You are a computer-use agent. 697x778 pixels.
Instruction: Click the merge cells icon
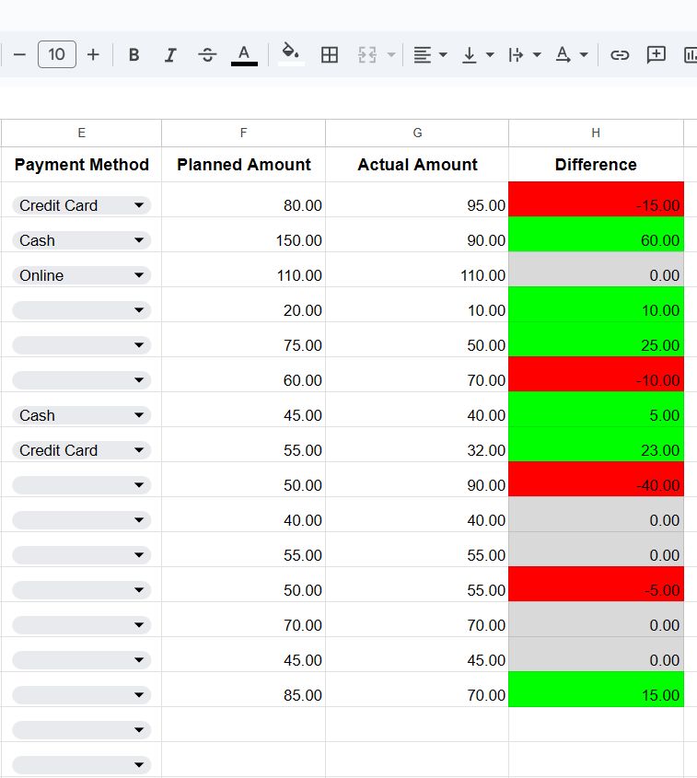tap(367, 54)
